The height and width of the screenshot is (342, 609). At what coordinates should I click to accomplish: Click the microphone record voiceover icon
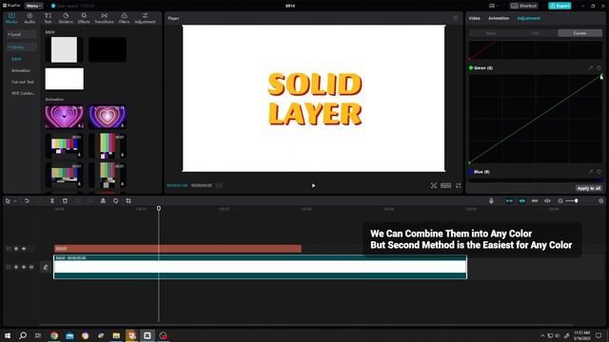pyautogui.click(x=491, y=200)
